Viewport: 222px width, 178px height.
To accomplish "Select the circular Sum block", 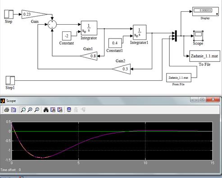I will click(52, 25).
